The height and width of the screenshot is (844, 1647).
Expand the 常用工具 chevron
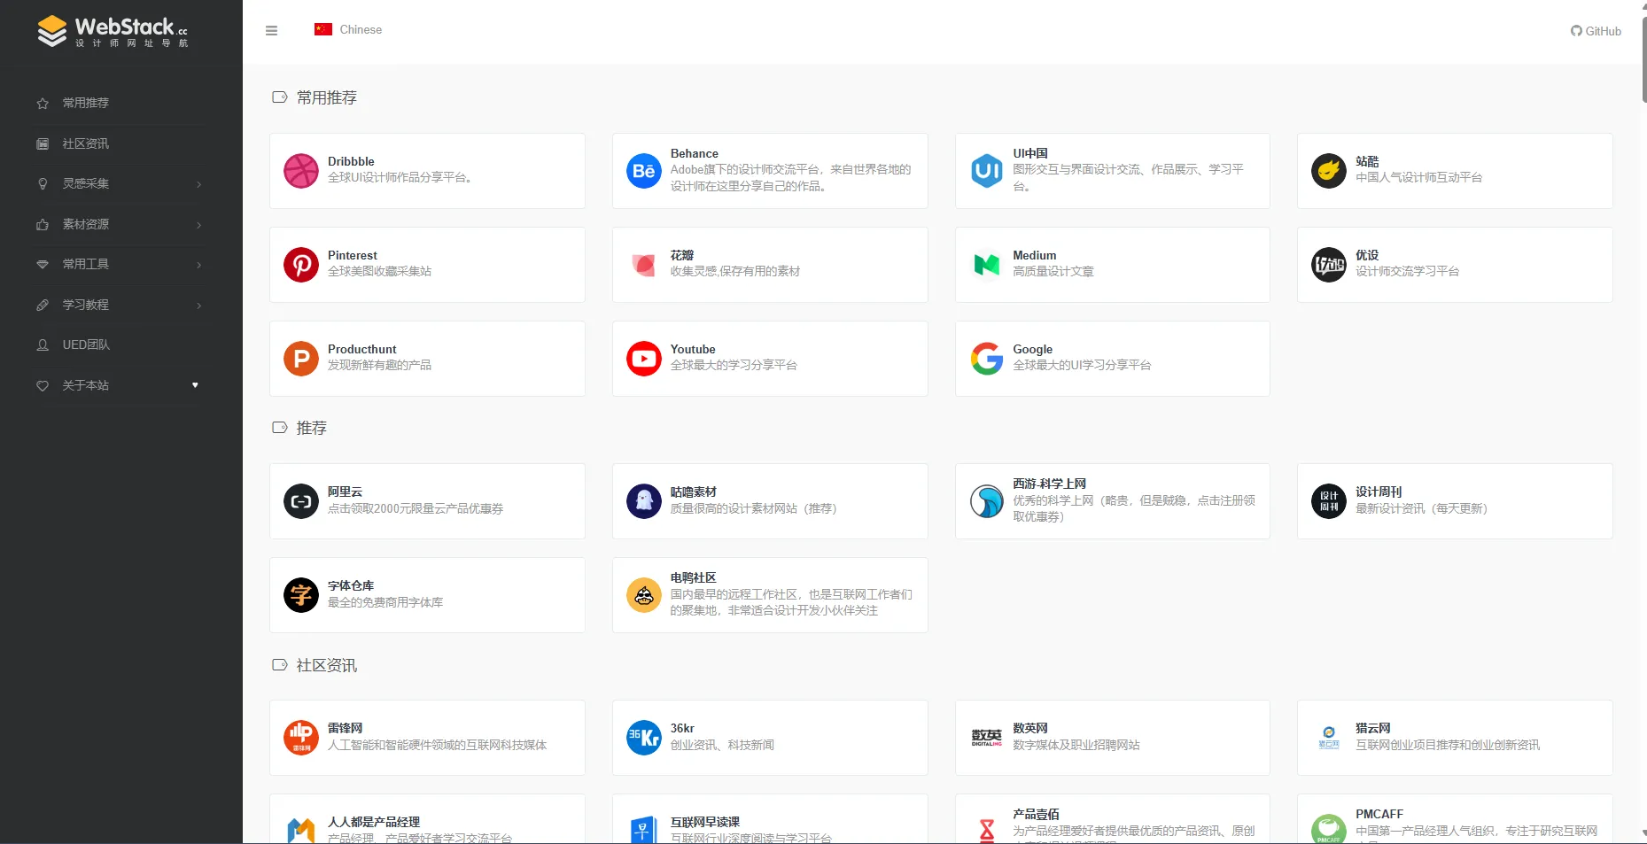[x=198, y=265]
